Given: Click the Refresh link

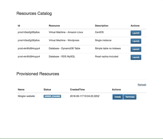Looking at the screenshot, I should [x=142, y=85].
